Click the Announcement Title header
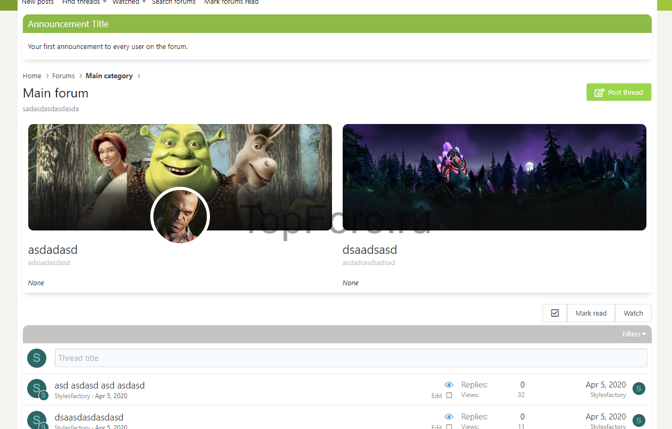 [x=68, y=24]
